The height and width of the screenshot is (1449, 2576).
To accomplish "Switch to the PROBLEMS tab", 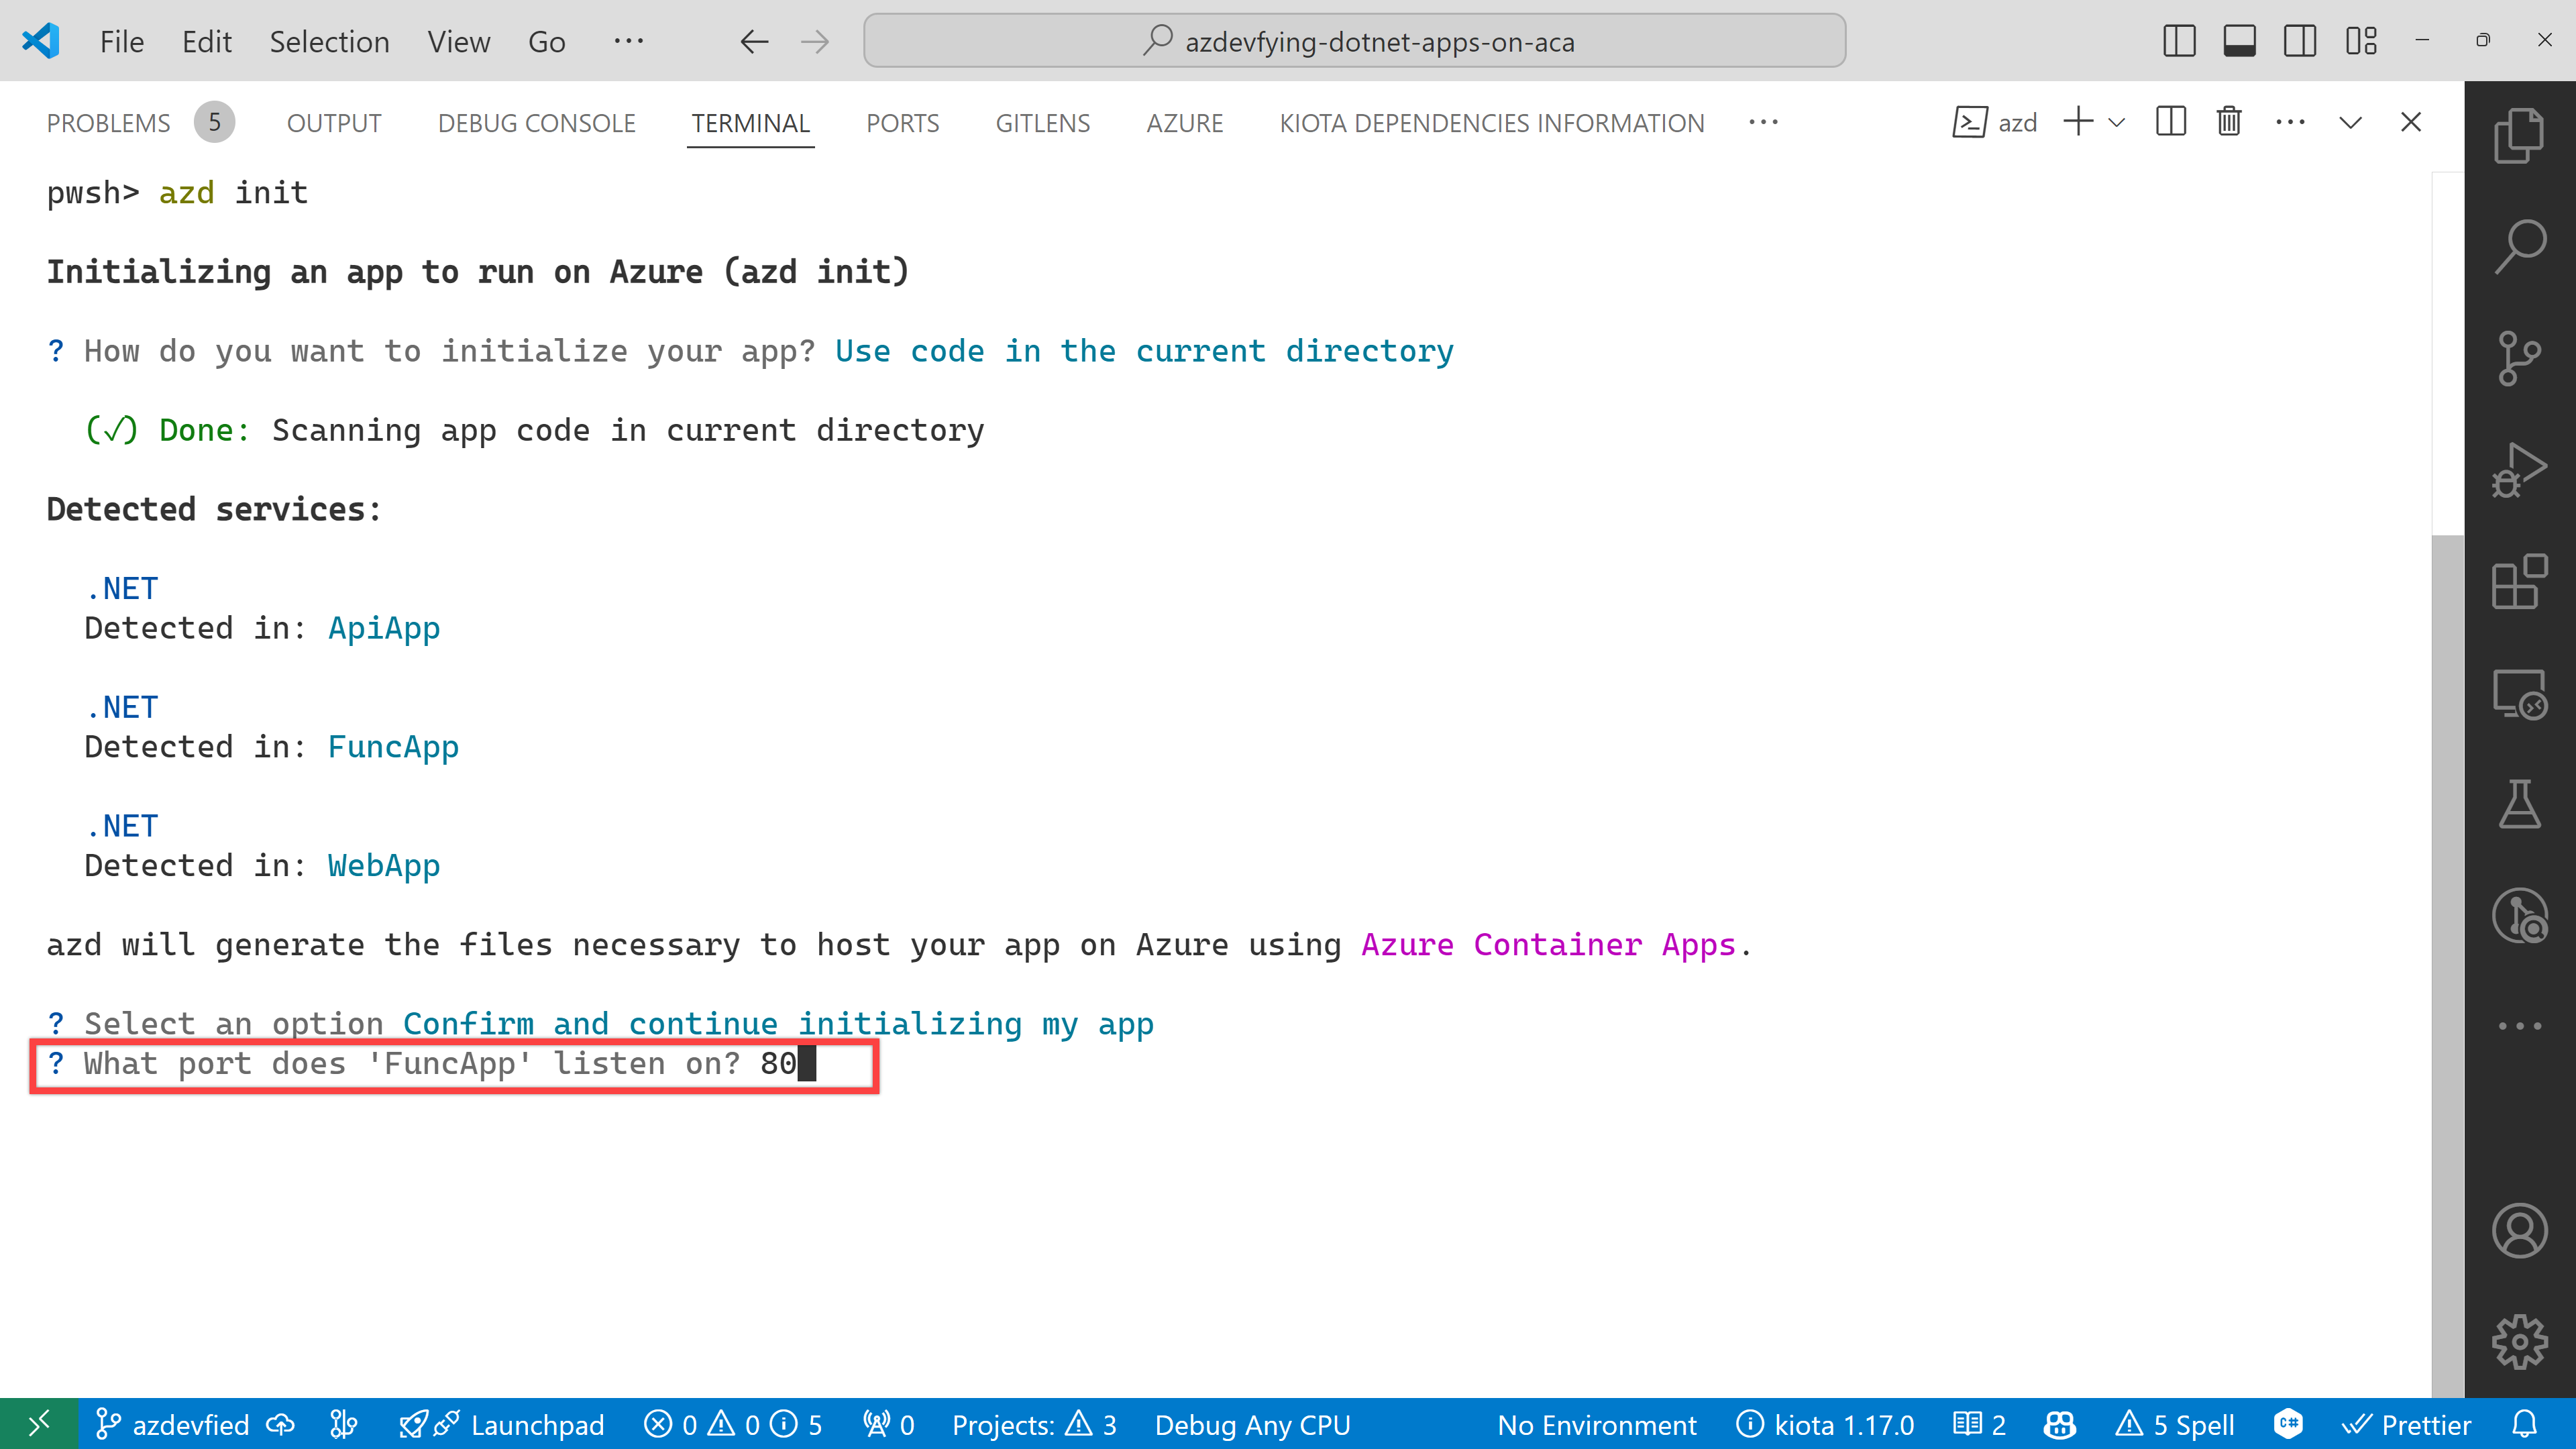I will (x=141, y=123).
